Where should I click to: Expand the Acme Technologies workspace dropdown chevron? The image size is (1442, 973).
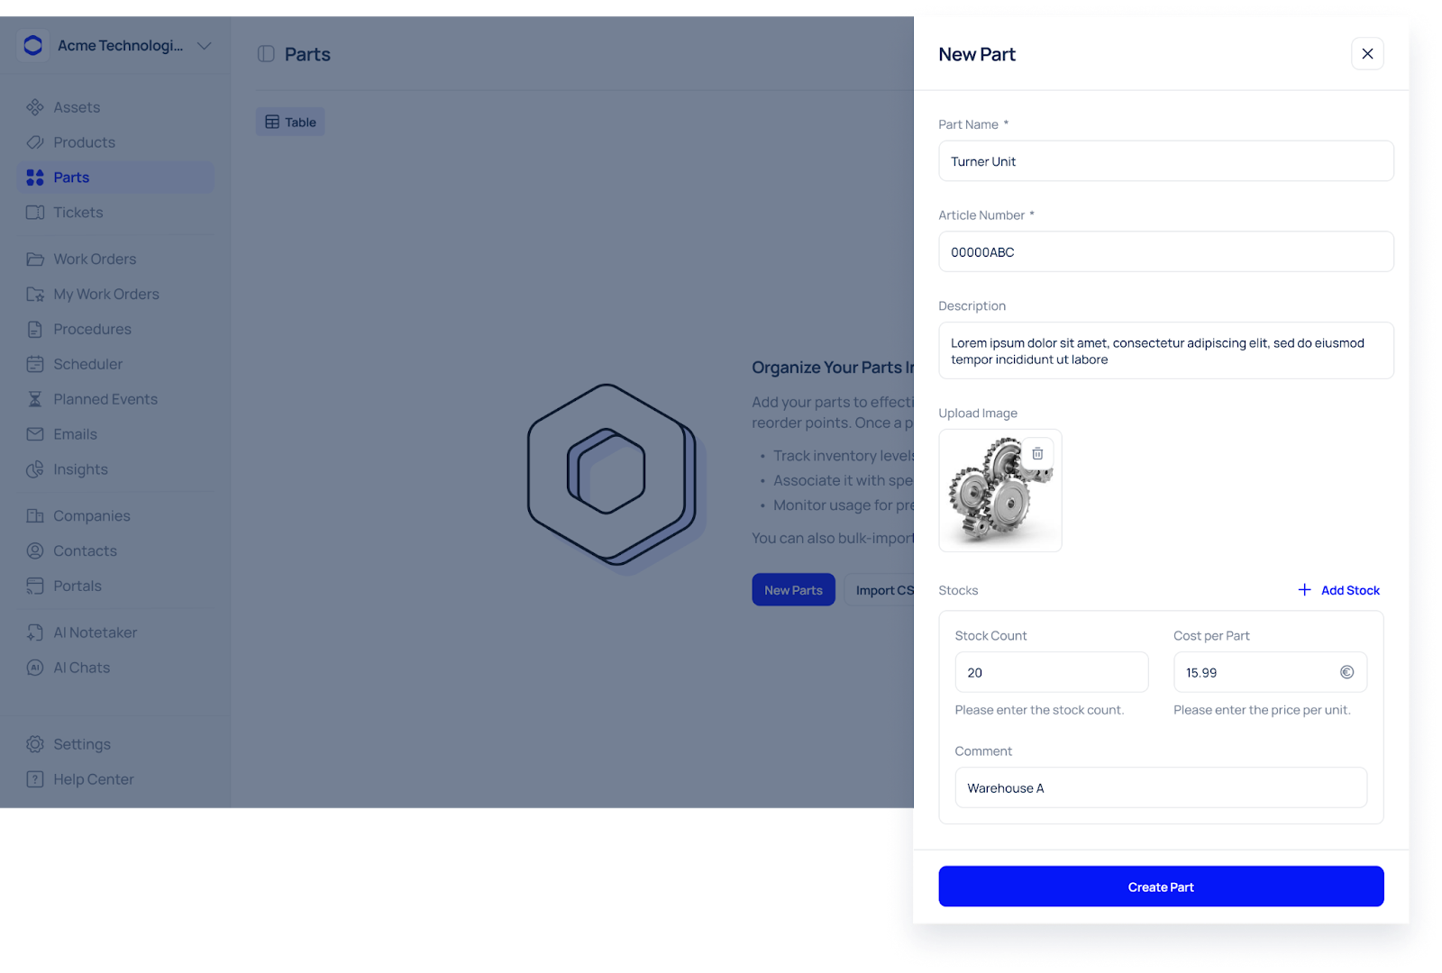pyautogui.click(x=205, y=46)
